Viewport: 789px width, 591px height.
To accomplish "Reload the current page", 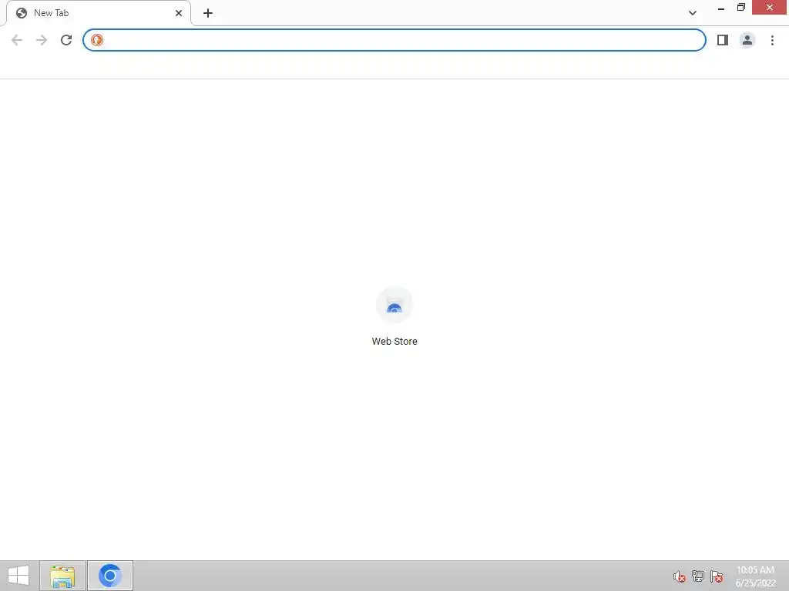I will tap(66, 40).
